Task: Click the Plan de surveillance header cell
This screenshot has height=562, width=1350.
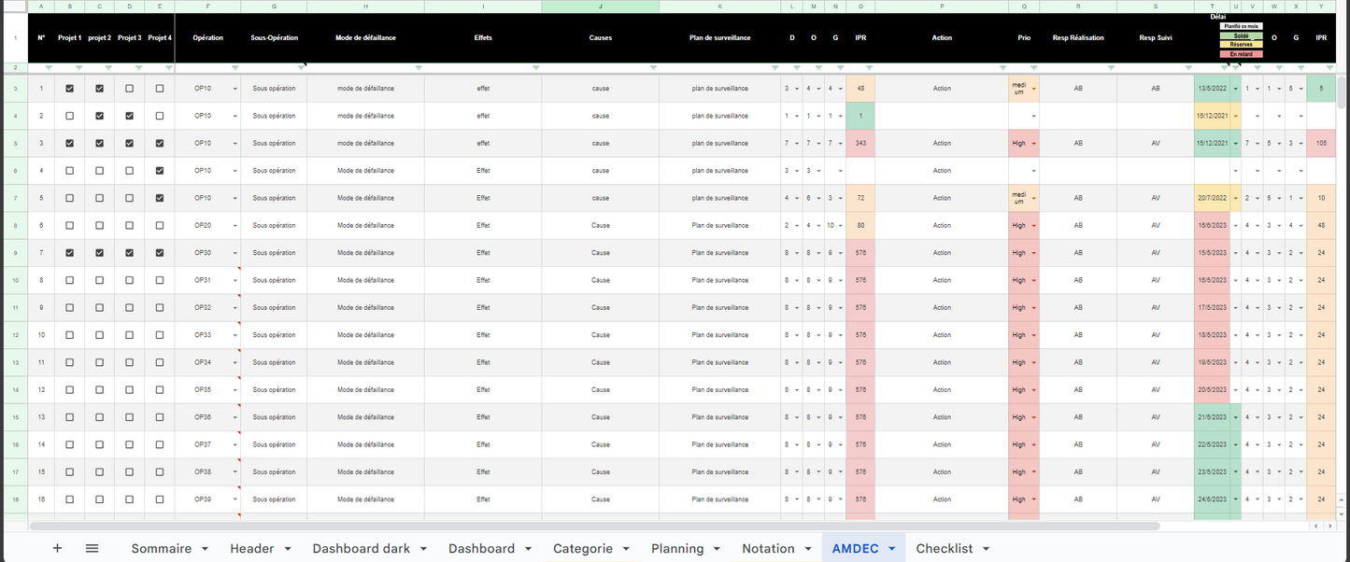Action: (719, 38)
